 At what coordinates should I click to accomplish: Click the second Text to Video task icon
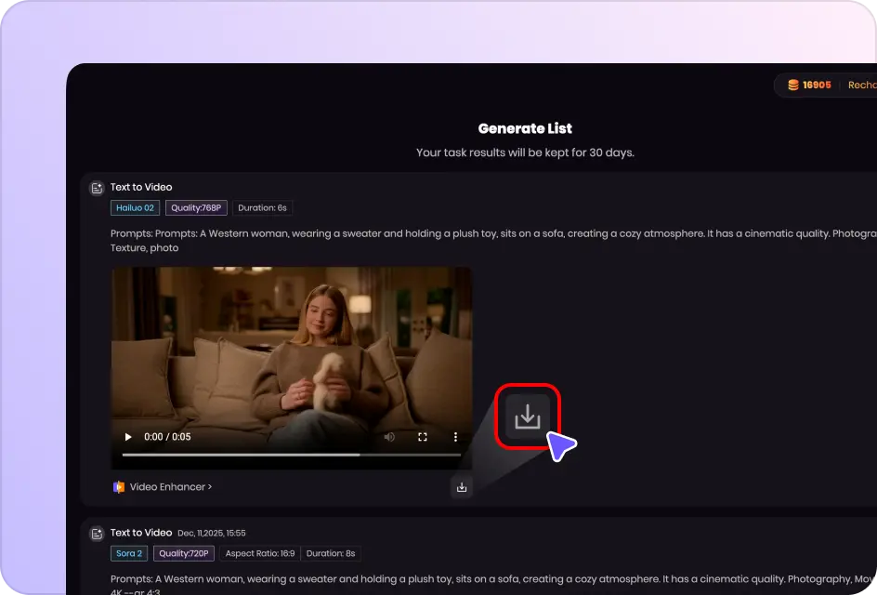pyautogui.click(x=96, y=534)
